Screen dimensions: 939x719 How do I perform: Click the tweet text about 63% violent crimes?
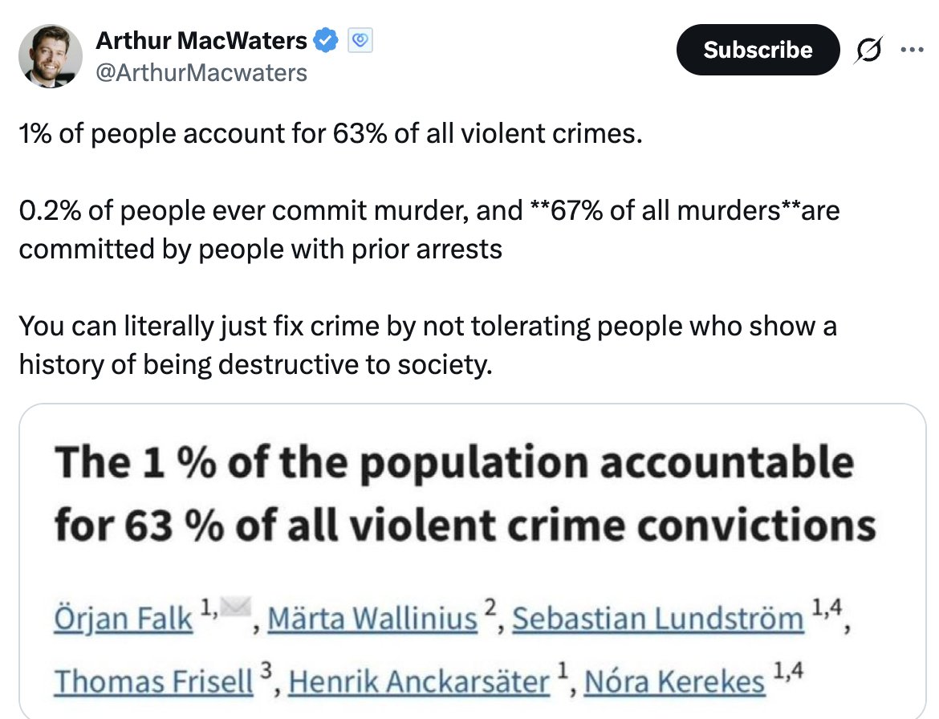click(331, 133)
